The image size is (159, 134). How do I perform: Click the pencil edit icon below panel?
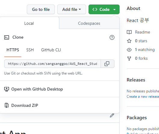pos(112,115)
